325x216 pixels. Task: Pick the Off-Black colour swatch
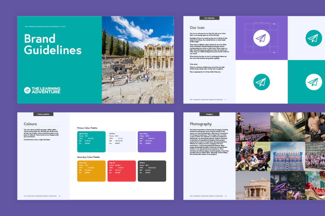pos(152,171)
